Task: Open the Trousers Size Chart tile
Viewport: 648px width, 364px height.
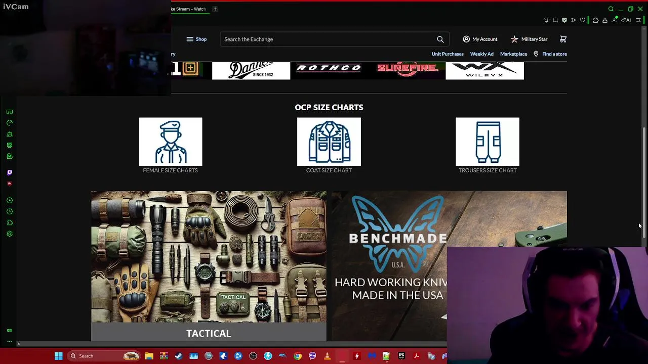Action: pyautogui.click(x=488, y=142)
